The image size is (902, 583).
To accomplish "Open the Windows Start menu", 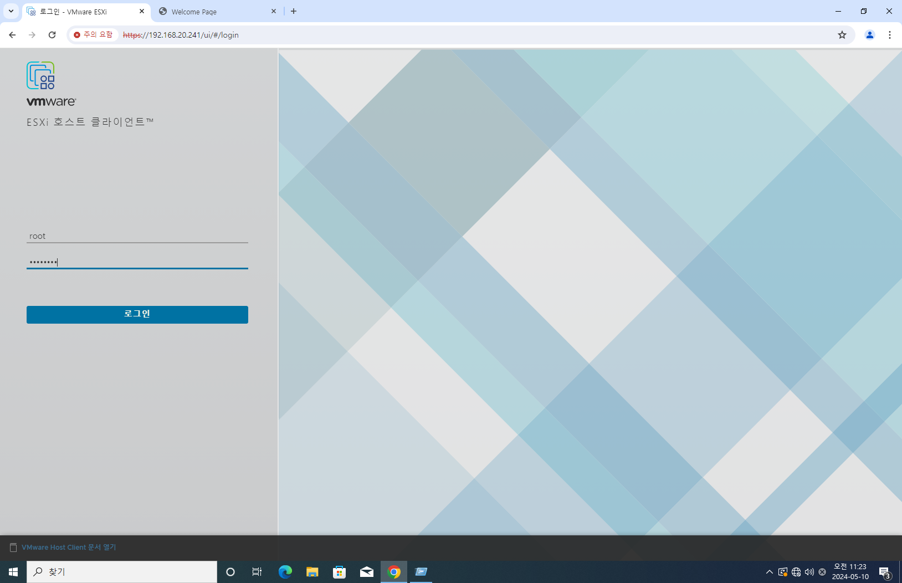I will point(13,572).
